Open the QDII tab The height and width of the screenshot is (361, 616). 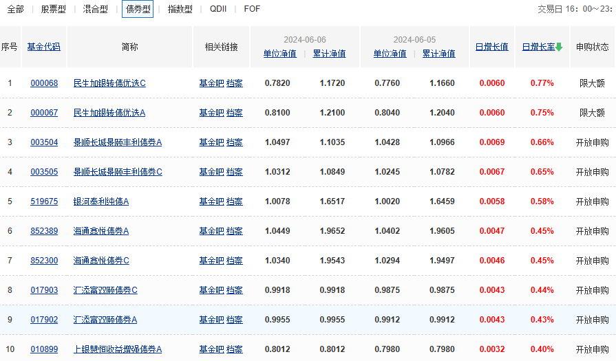coord(218,9)
